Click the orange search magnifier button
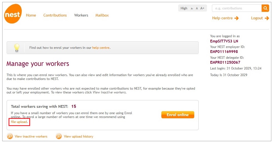Screen dimensions: 273x142 click(x=265, y=8)
